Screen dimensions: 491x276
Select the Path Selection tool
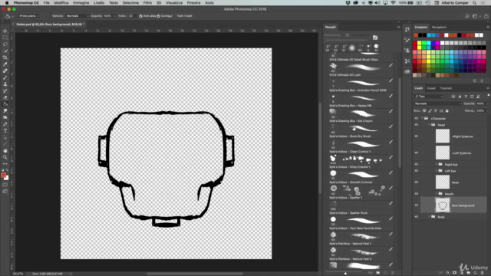click(5, 137)
